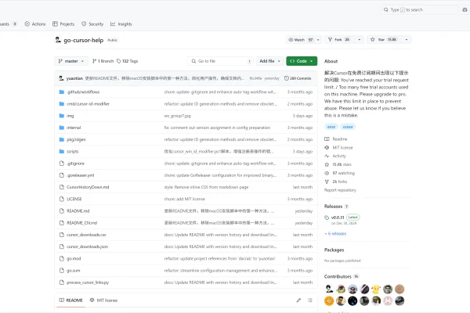Open commit 'style: Remove inline CSS from markdown page'
This screenshot has width=470, height=313.
(x=206, y=187)
